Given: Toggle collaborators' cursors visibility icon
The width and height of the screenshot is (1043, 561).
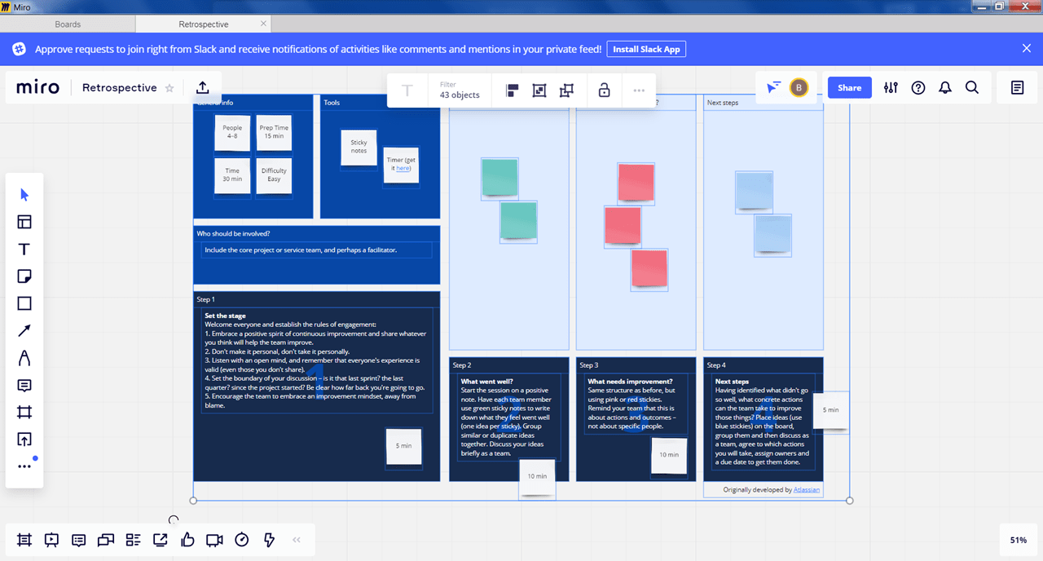Looking at the screenshot, I should click(773, 87).
